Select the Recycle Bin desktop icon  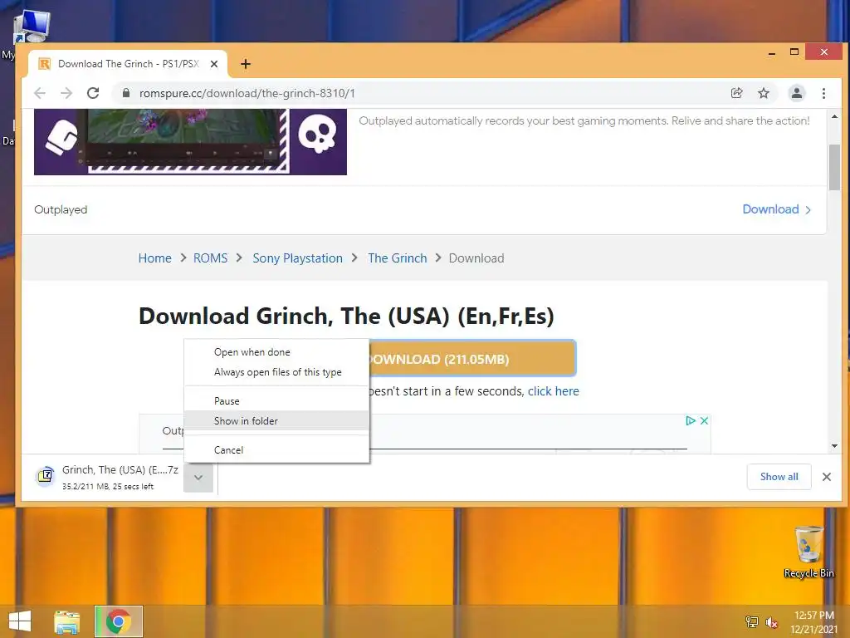808,552
